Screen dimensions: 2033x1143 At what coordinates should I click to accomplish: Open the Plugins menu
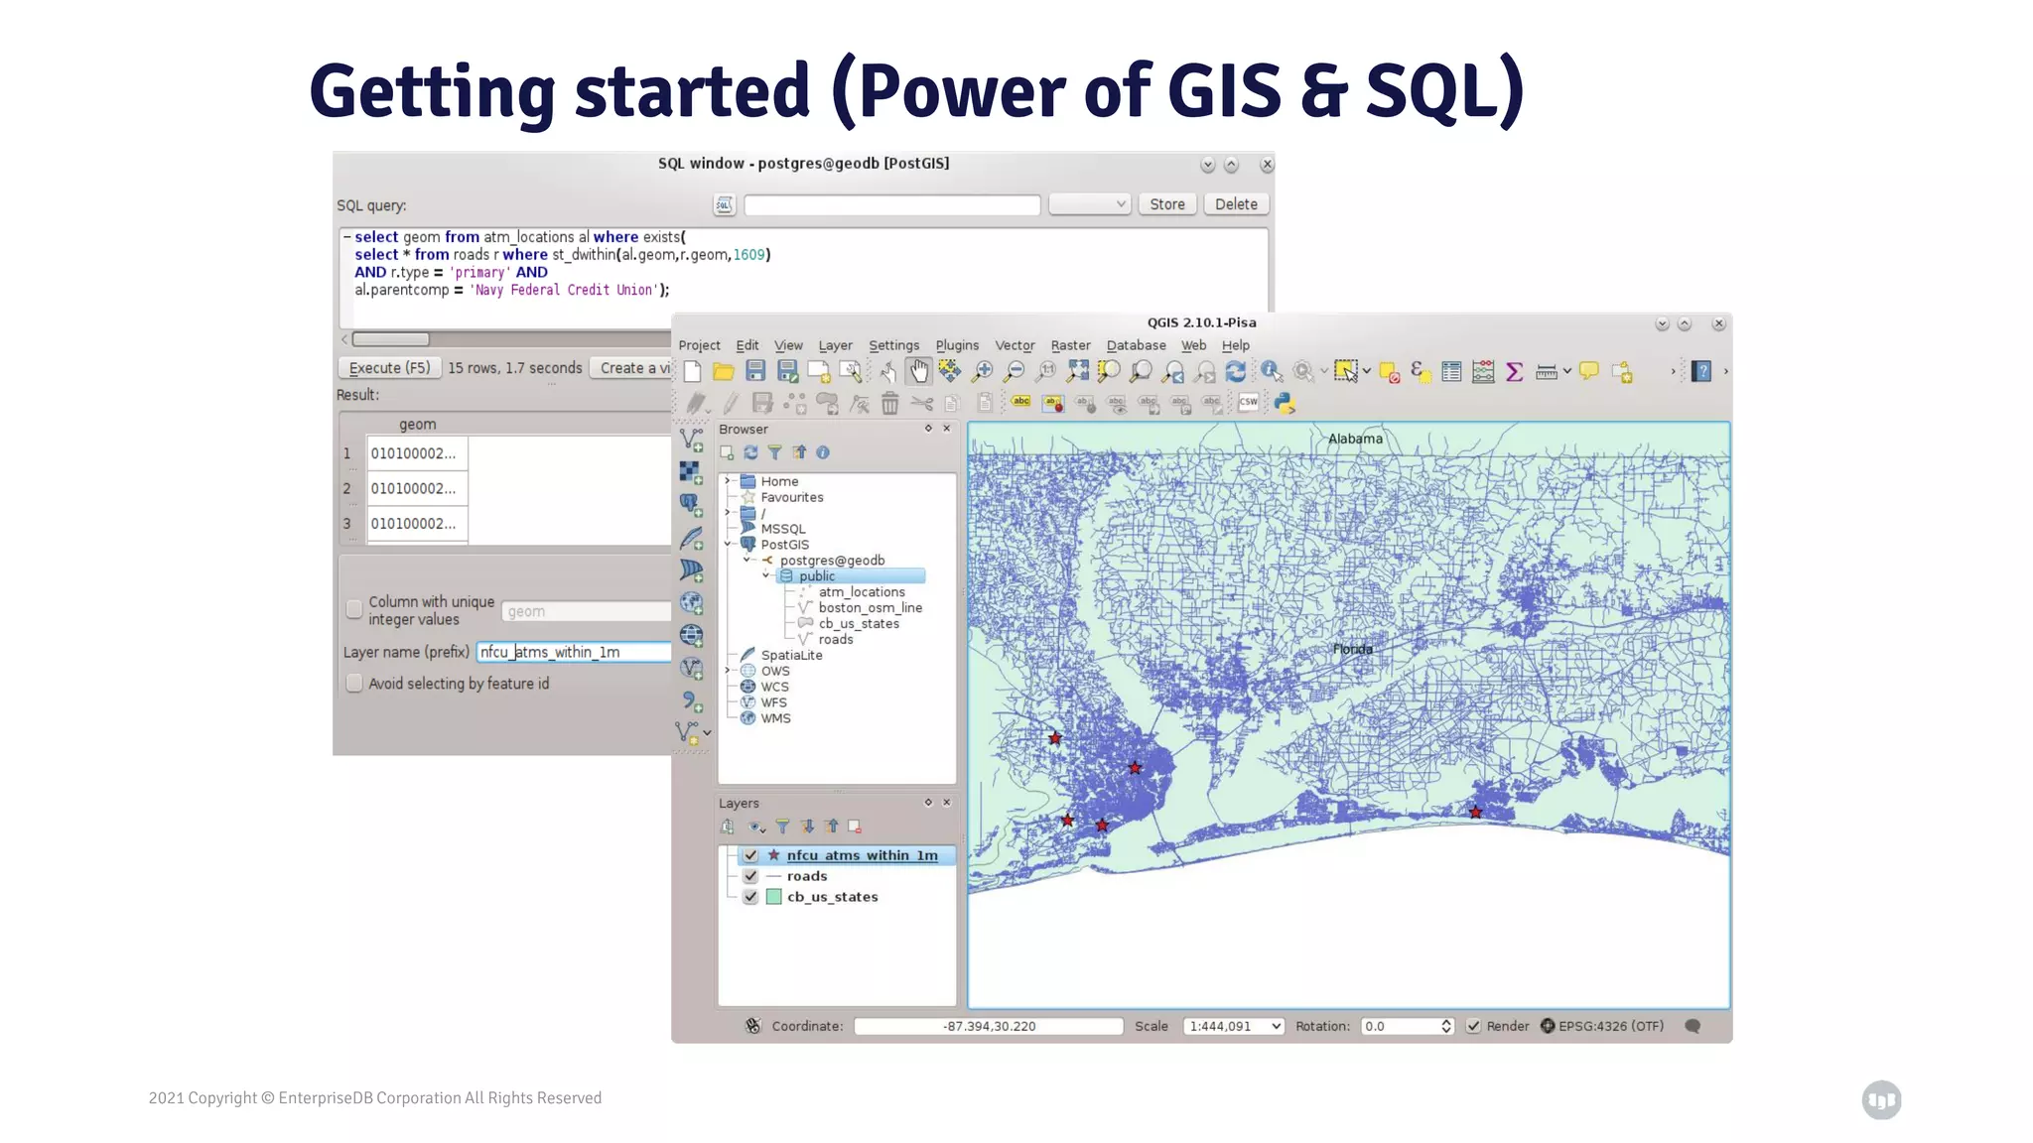(957, 345)
